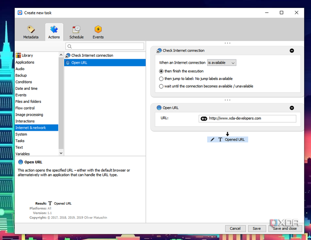Click the Create new task window icon
The height and width of the screenshot is (240, 311).
(x=20, y=13)
